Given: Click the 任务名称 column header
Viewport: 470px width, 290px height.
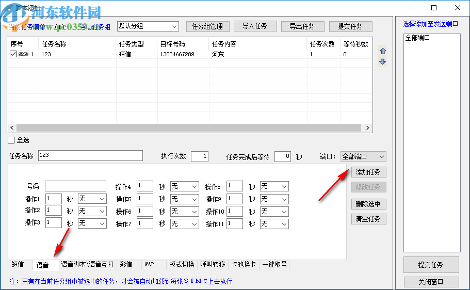Looking at the screenshot, I should [x=77, y=44].
